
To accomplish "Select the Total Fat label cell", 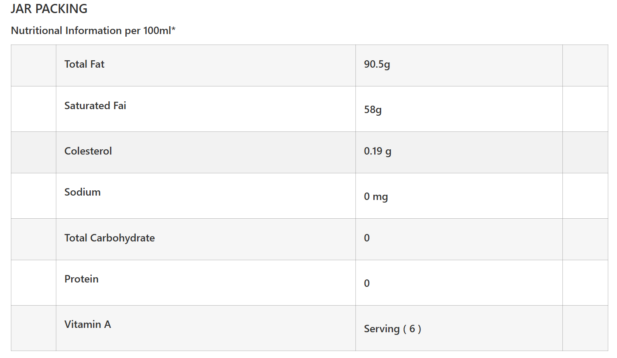I will pyautogui.click(x=84, y=64).
